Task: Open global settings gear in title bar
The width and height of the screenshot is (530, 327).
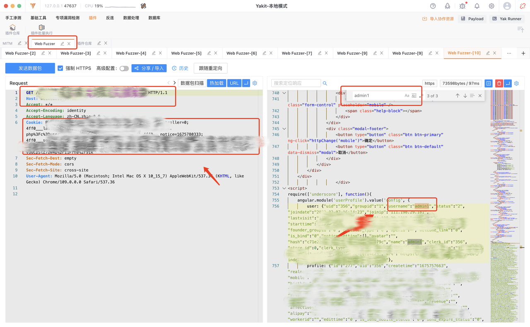Action: click(491, 6)
